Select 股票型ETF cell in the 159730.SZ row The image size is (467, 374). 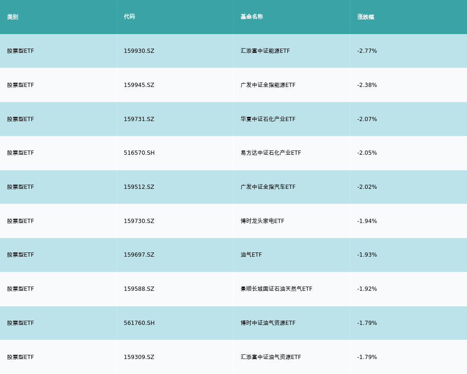click(x=21, y=221)
